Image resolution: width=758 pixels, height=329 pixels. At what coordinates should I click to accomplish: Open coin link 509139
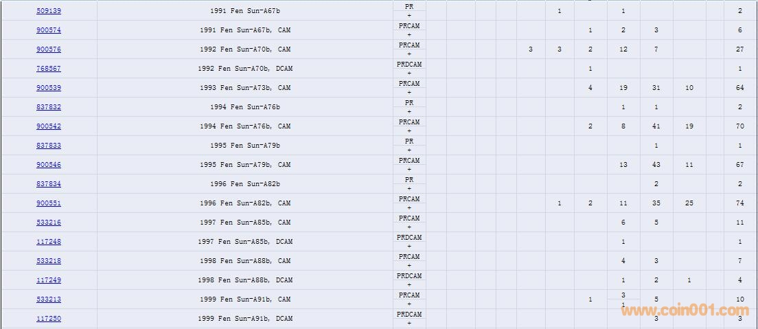[x=48, y=11]
